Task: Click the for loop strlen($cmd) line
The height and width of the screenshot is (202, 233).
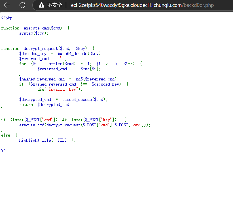Action: (81, 64)
